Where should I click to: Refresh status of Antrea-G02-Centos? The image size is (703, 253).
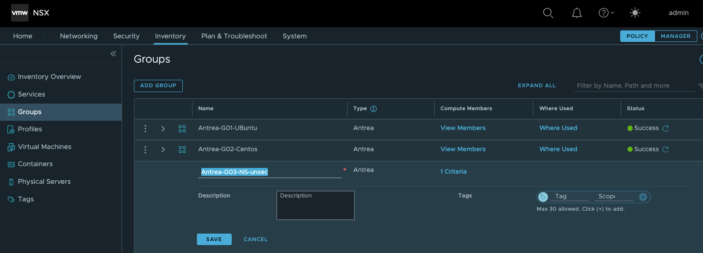[666, 149]
